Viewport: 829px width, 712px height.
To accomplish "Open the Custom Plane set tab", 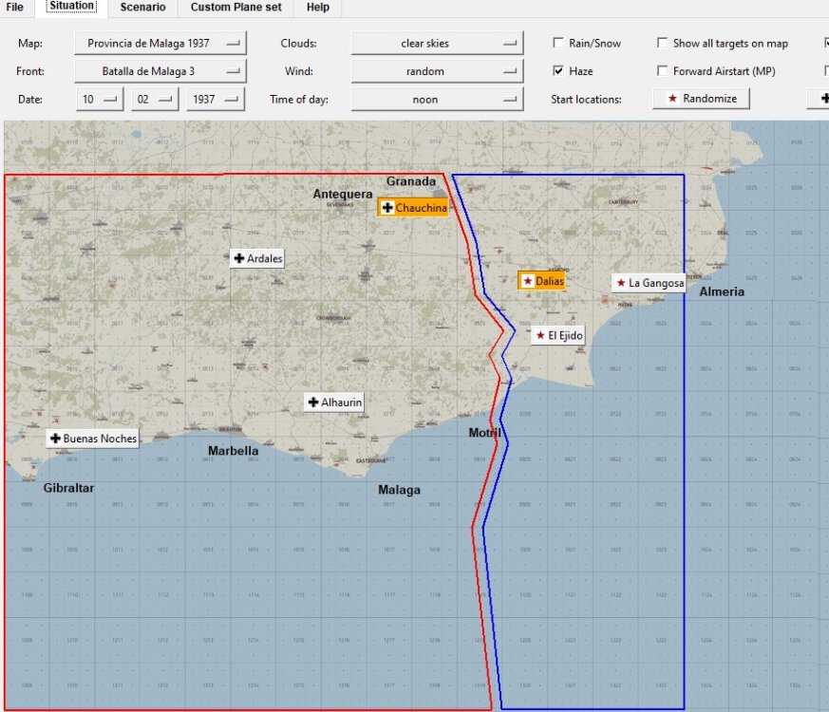I will pyautogui.click(x=235, y=8).
